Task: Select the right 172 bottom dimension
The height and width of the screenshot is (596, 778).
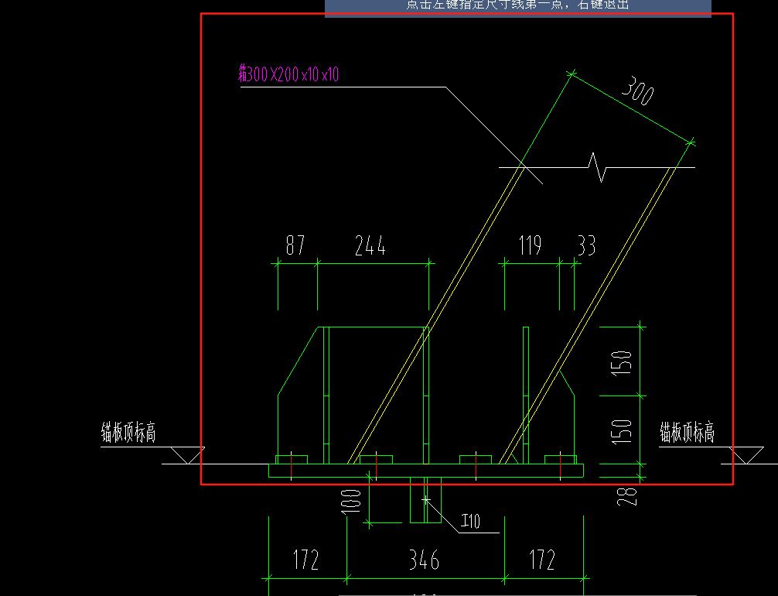Action: (x=542, y=560)
